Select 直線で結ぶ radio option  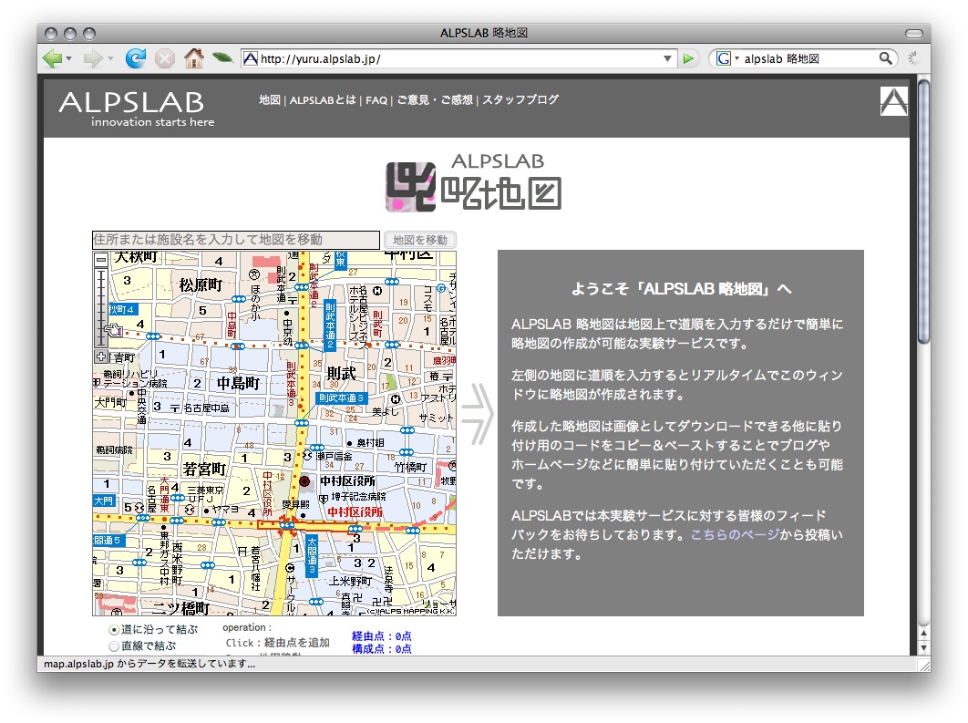114,646
